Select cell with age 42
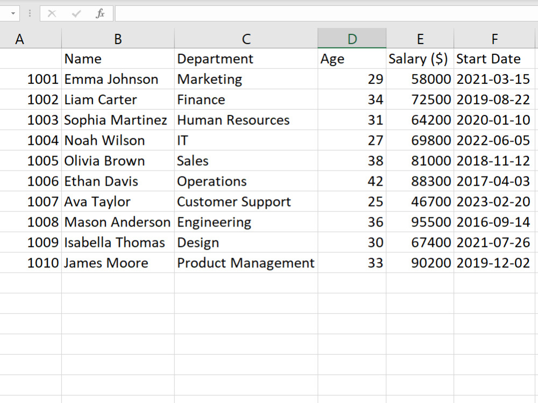 [352, 181]
